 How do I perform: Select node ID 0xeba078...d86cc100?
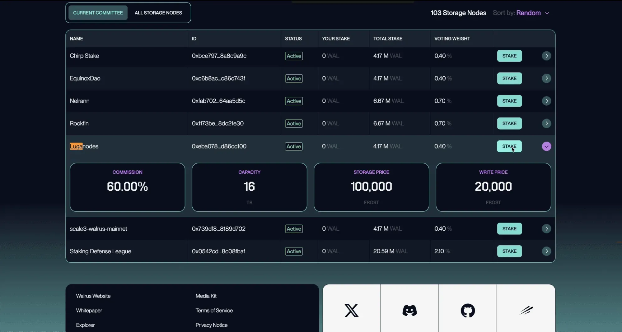click(x=219, y=146)
